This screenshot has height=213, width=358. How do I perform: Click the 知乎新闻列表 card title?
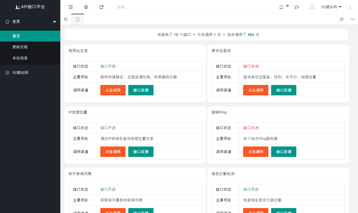pos(80,174)
